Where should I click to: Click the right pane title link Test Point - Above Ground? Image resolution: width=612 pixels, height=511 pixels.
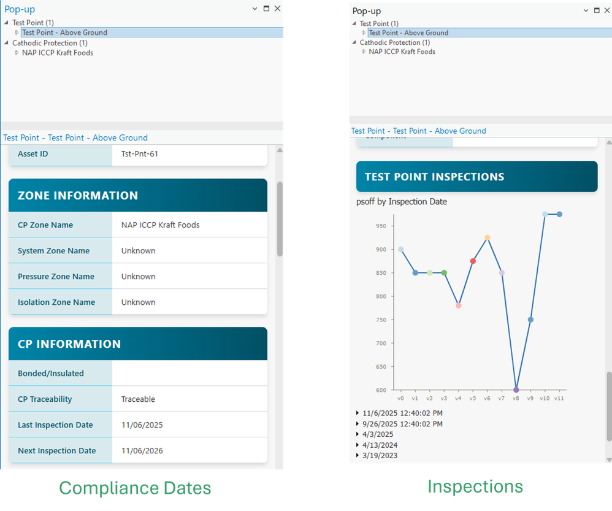(418, 131)
